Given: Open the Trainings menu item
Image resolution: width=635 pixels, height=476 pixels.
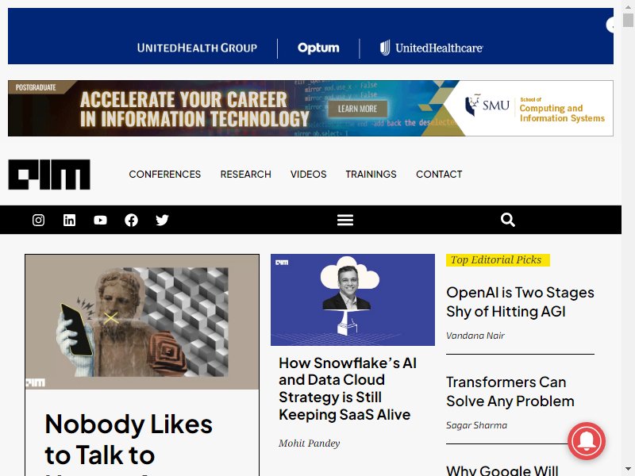Looking at the screenshot, I should point(371,175).
